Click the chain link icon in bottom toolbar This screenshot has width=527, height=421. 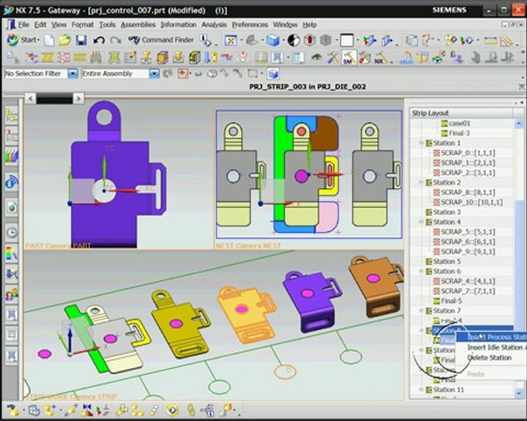[x=190, y=410]
